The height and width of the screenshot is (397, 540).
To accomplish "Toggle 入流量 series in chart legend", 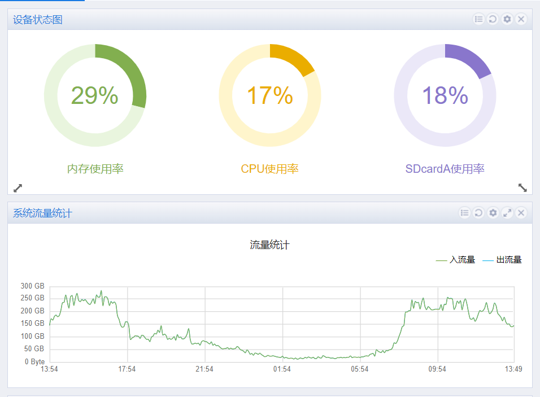I will pyautogui.click(x=455, y=260).
